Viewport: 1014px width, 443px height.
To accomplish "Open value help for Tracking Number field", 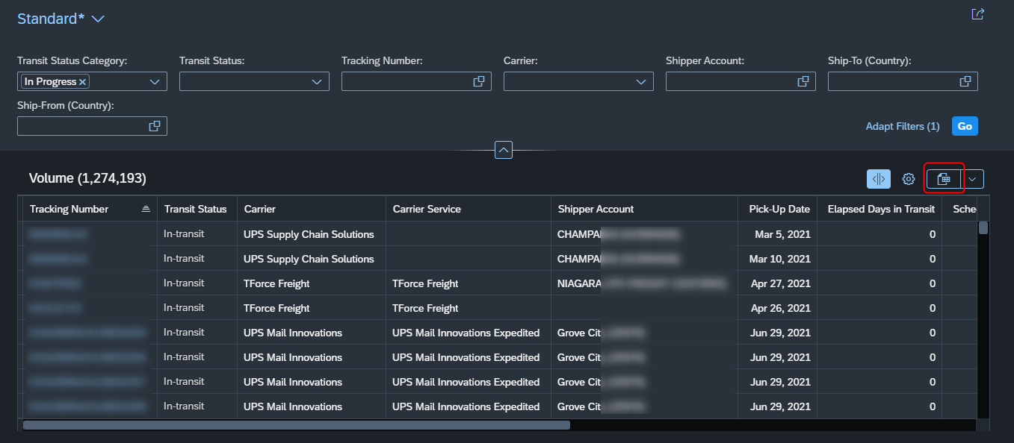I will pyautogui.click(x=479, y=81).
